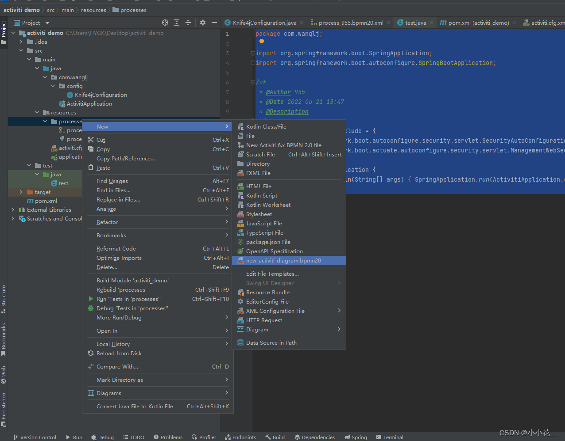The image size is (565, 441).
Task: Open the Spring tool window icon
Action: pos(356,437)
